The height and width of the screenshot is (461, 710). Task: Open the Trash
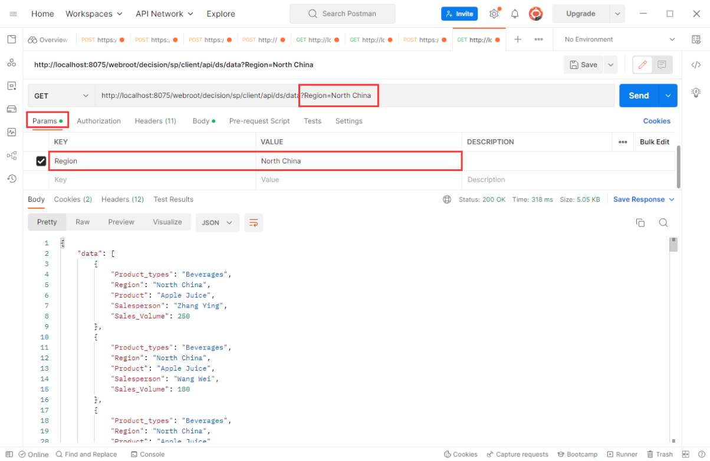[x=660, y=454]
